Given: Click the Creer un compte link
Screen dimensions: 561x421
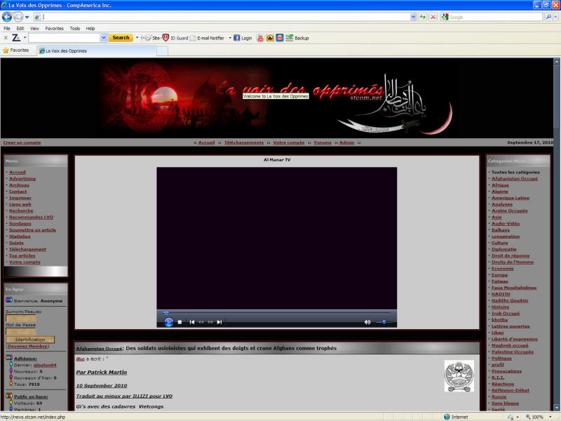Looking at the screenshot, I should [22, 142].
